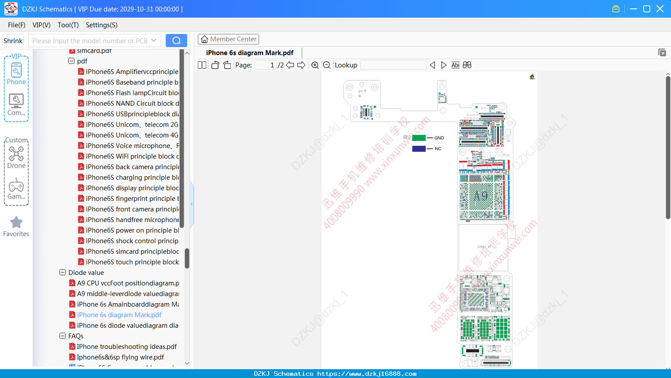The height and width of the screenshot is (378, 671).
Task: Go to the next PDF page
Action: tap(301, 65)
